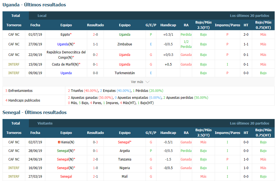This screenshot has width=278, height=181.
Task: Click '1/2 Perdida' in the Zimbabue row
Action: click(x=186, y=44)
